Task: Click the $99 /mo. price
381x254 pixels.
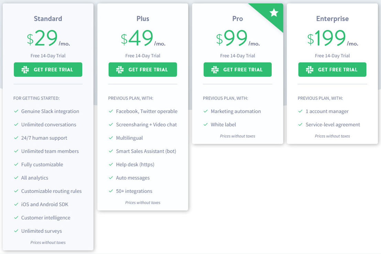Action: click(x=238, y=38)
